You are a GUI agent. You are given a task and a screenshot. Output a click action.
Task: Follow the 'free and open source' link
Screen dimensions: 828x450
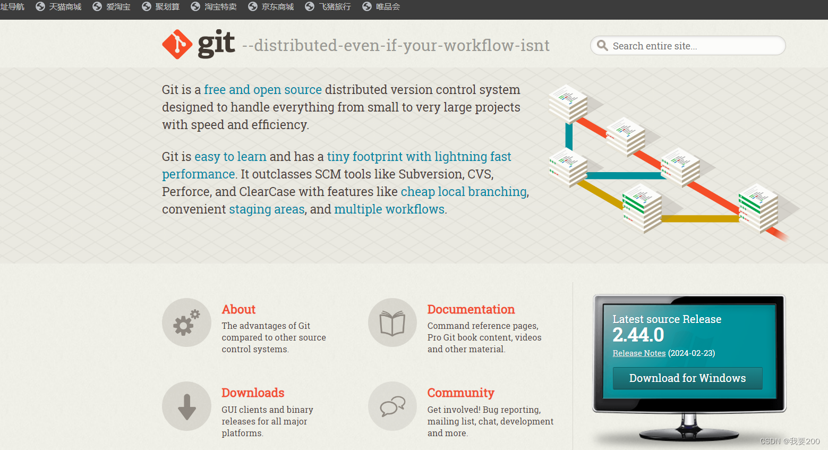click(263, 90)
